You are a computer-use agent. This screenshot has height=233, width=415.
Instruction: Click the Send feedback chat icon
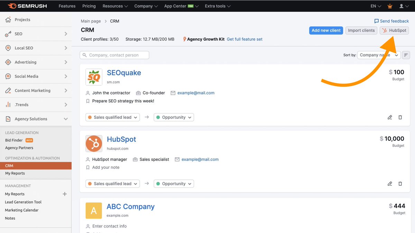[377, 21]
